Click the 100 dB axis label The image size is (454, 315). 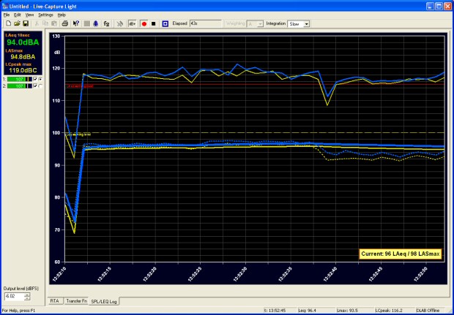coord(56,133)
